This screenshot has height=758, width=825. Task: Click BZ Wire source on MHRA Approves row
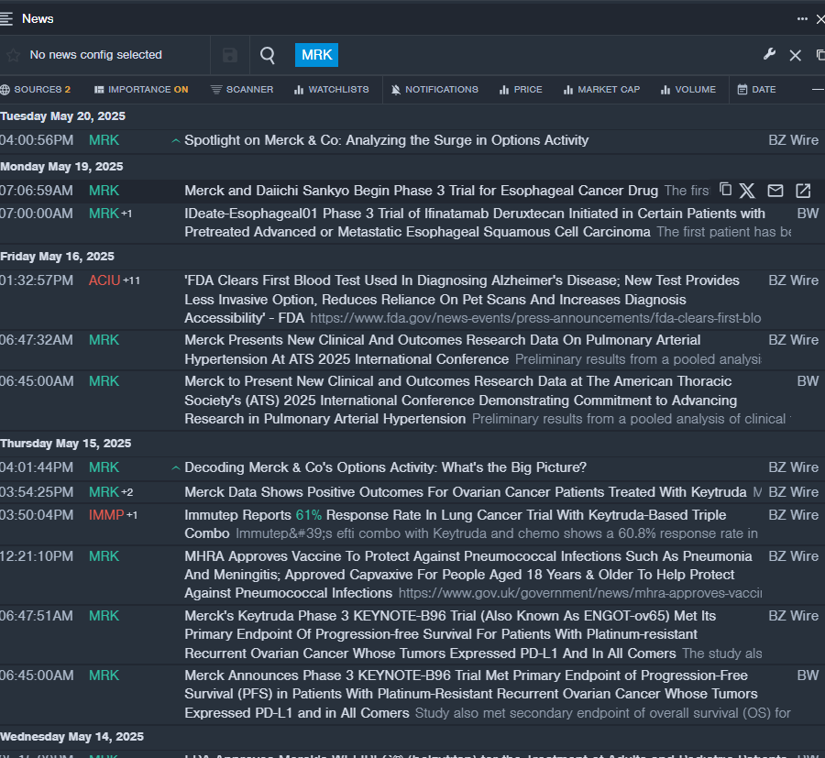point(794,556)
